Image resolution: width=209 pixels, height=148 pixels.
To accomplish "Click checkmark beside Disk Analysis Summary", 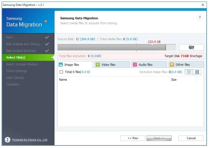I will 47,51.
